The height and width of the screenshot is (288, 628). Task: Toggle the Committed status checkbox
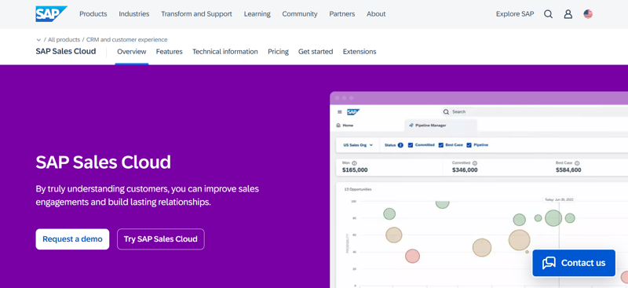click(x=411, y=145)
